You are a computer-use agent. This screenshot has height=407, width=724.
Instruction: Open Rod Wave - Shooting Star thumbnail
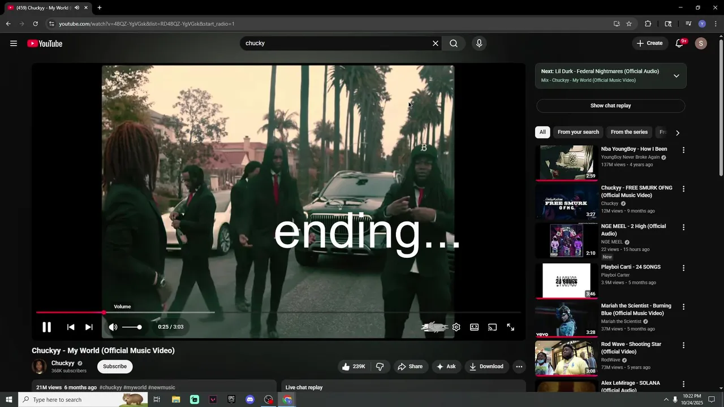coord(566,358)
